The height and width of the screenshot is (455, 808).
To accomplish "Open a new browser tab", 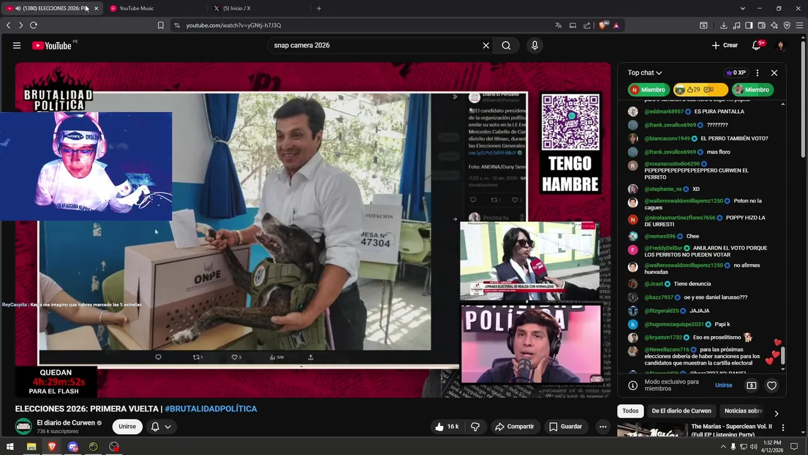I will tap(319, 8).
